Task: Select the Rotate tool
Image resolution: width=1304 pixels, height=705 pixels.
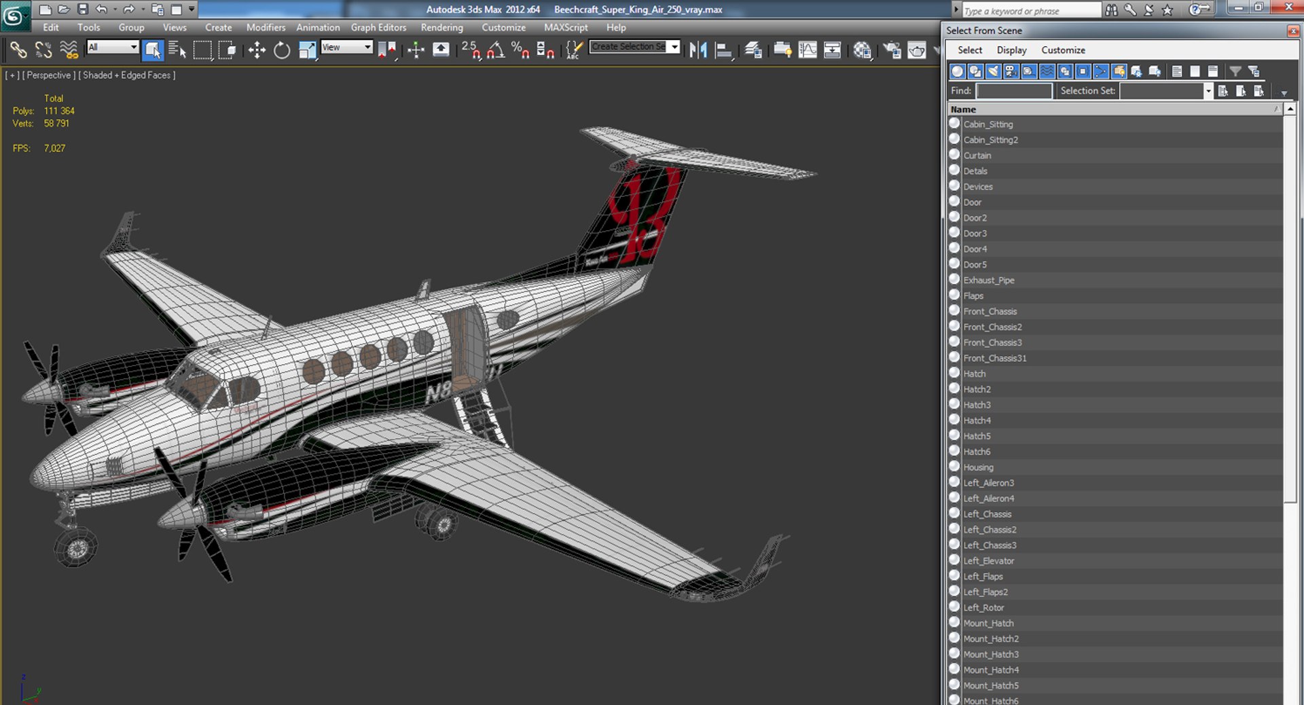Action: [281, 50]
